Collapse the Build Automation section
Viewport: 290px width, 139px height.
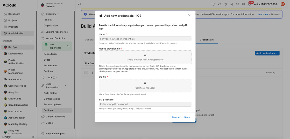point(66,86)
